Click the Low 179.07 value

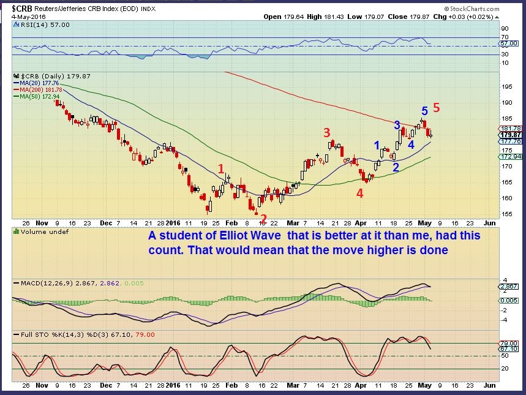[366, 17]
